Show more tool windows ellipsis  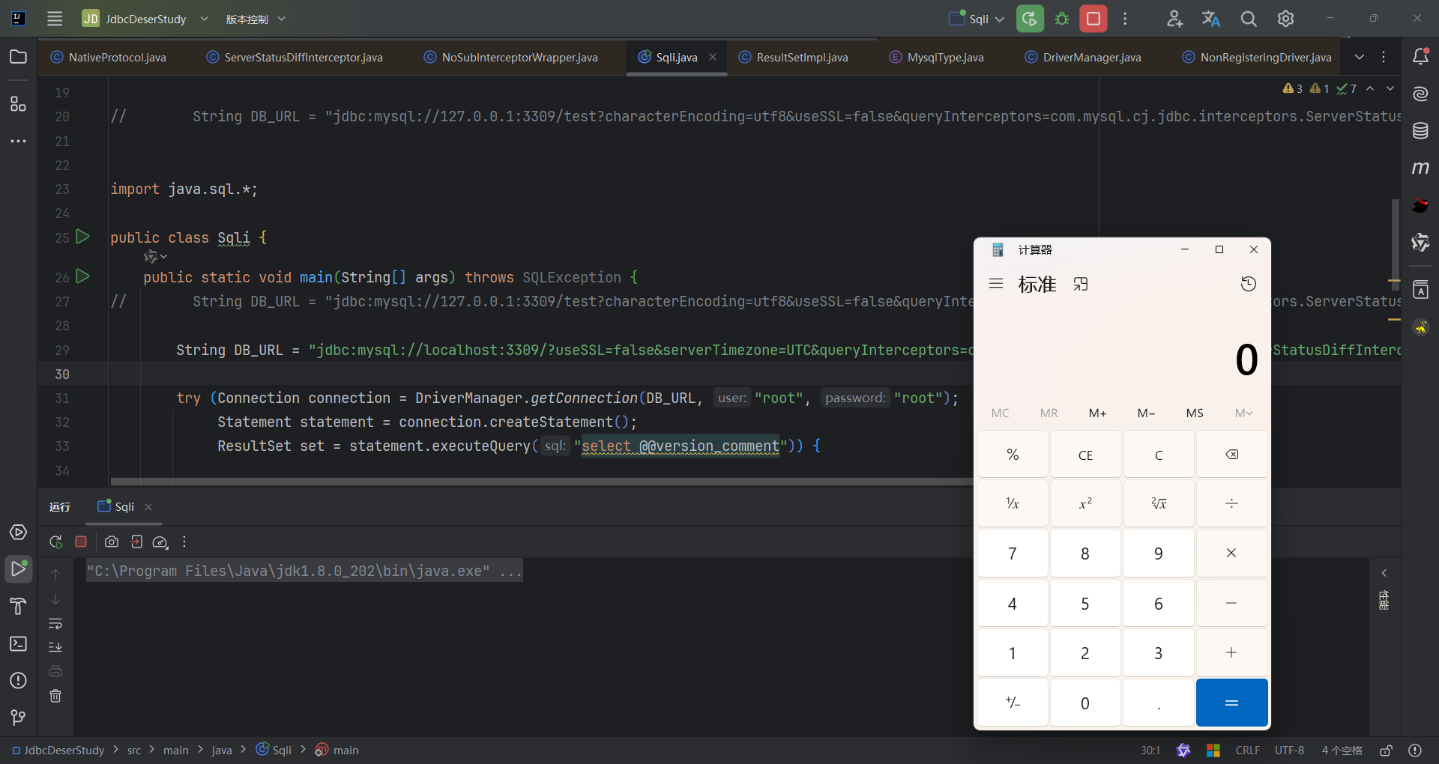[18, 141]
